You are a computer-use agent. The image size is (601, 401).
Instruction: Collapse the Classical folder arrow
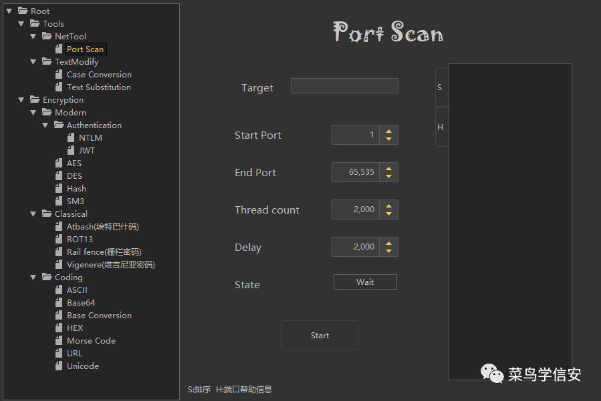(33, 214)
